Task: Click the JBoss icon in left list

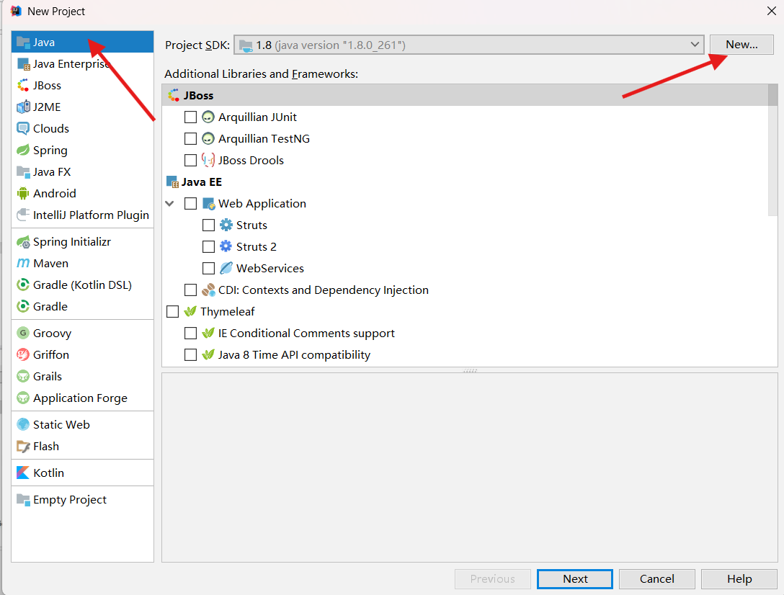Action: (23, 86)
